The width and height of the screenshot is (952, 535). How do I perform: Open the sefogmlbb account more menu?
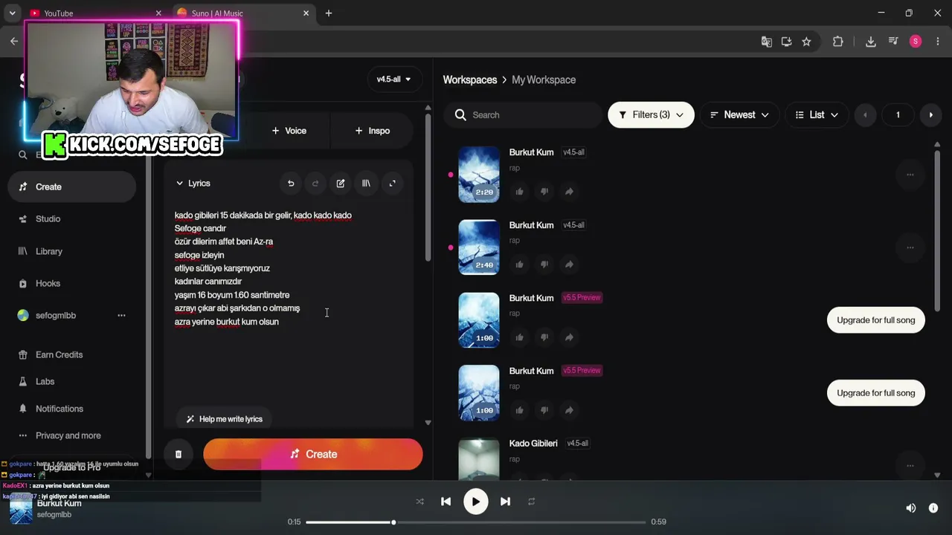coord(121,316)
